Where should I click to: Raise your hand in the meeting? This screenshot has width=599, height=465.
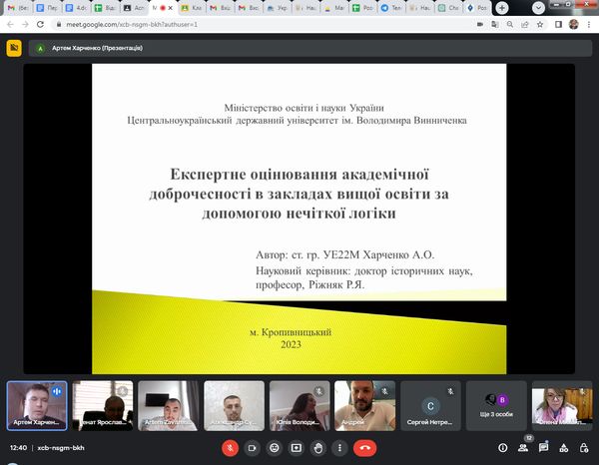319,448
